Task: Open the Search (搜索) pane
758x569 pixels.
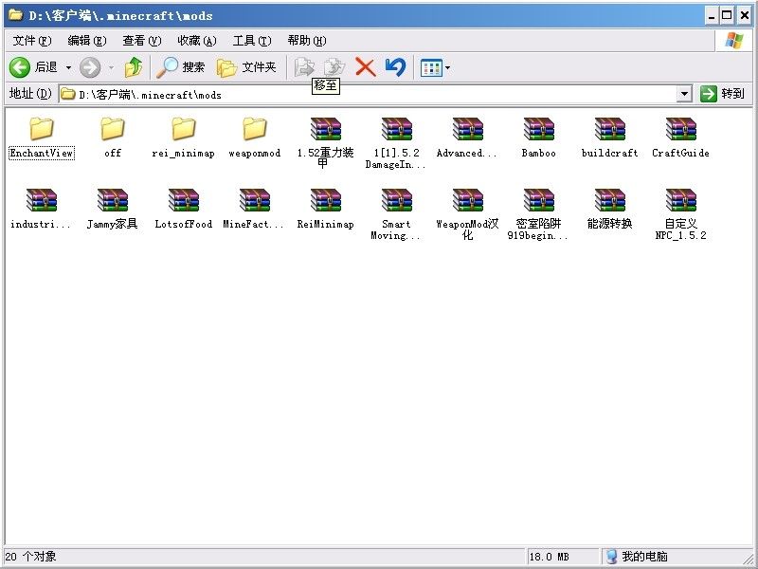Action: (x=181, y=67)
